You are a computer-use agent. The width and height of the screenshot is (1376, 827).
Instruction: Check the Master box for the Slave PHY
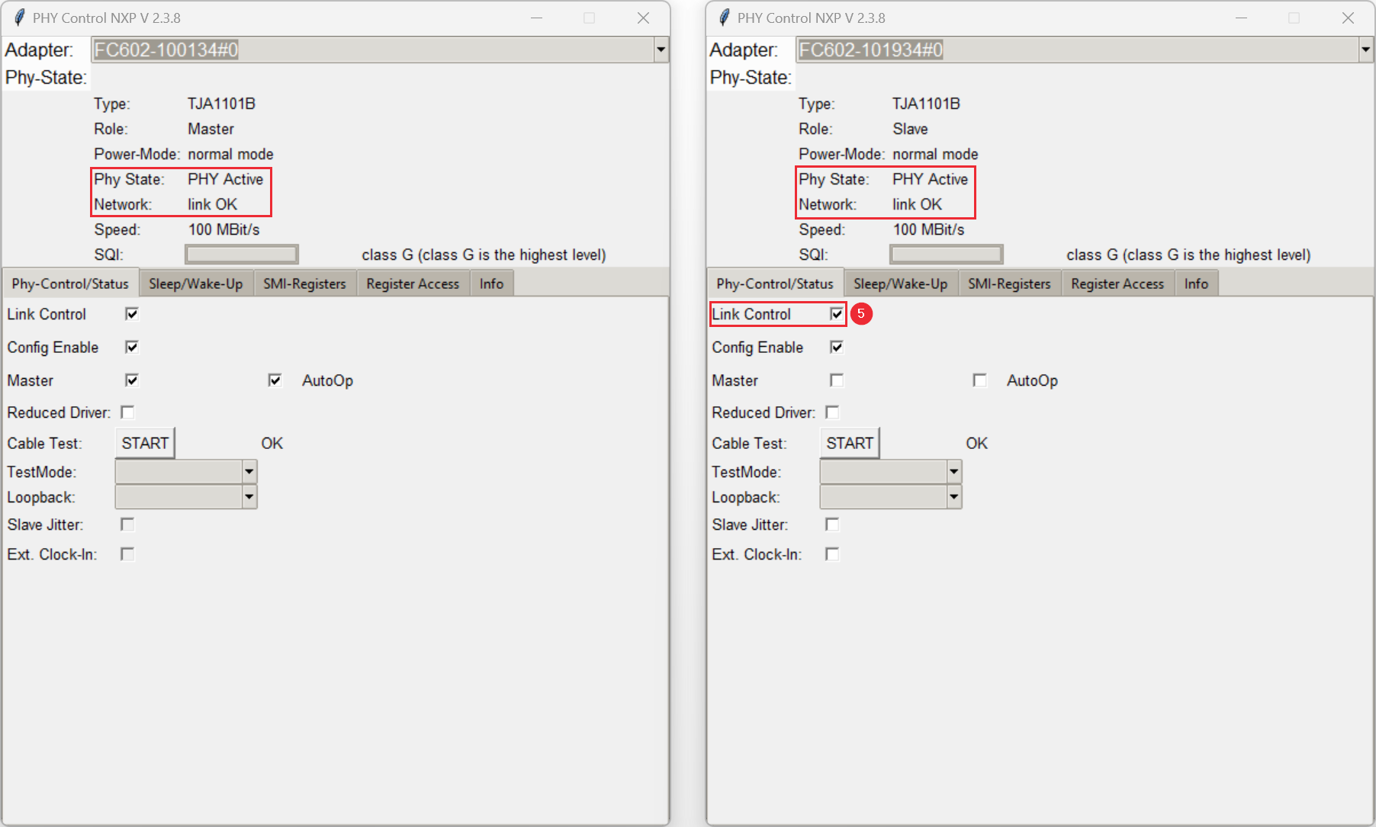[x=836, y=380]
